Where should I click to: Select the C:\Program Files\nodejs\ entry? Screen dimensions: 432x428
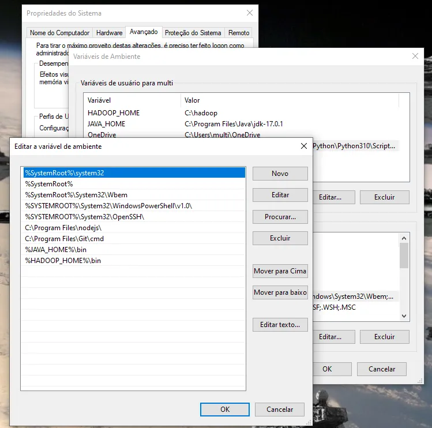pos(134,228)
